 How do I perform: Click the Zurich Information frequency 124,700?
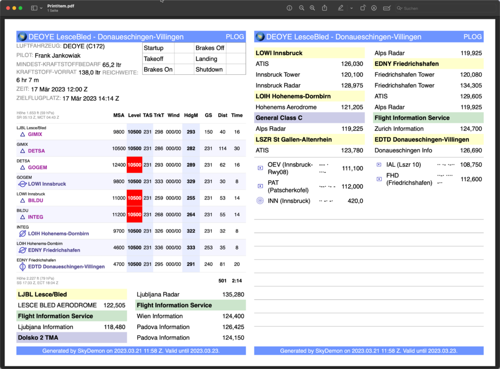(471, 129)
